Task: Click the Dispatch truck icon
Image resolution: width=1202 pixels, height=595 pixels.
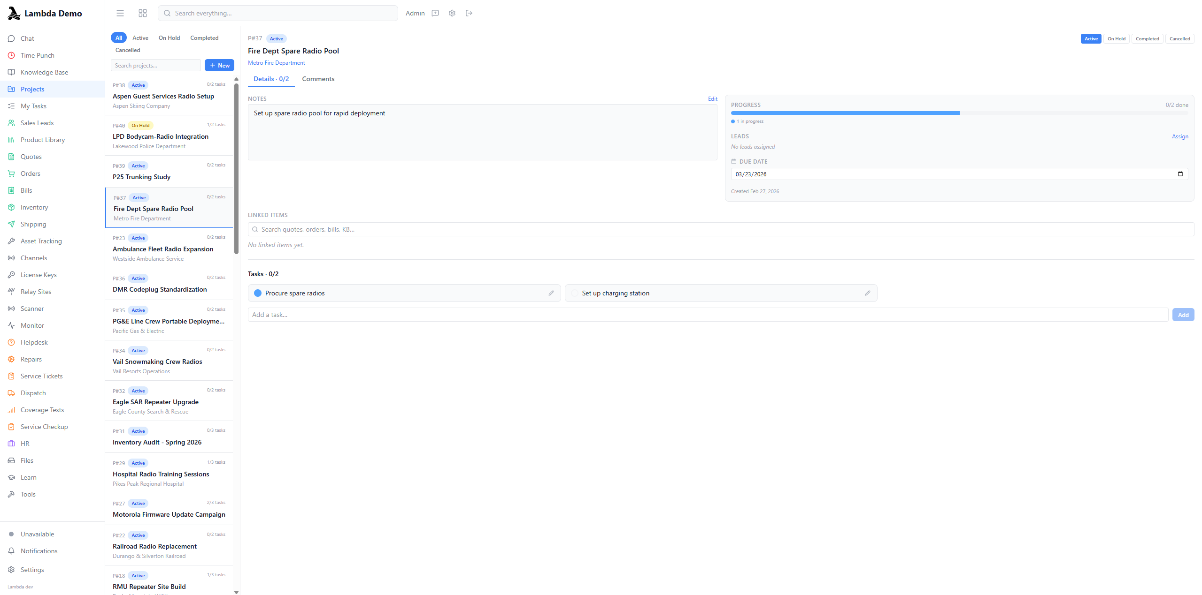Action: 12,392
